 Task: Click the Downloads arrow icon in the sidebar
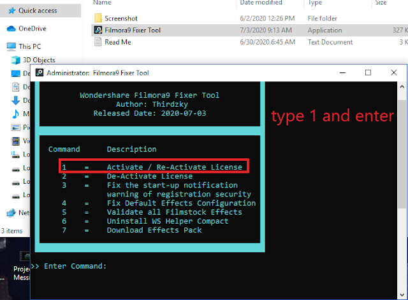[15, 100]
